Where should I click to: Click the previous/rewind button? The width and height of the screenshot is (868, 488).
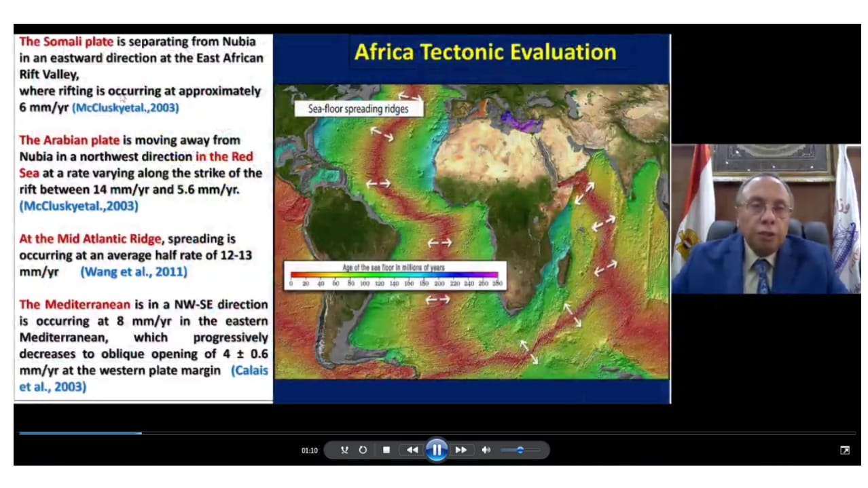[x=412, y=450]
